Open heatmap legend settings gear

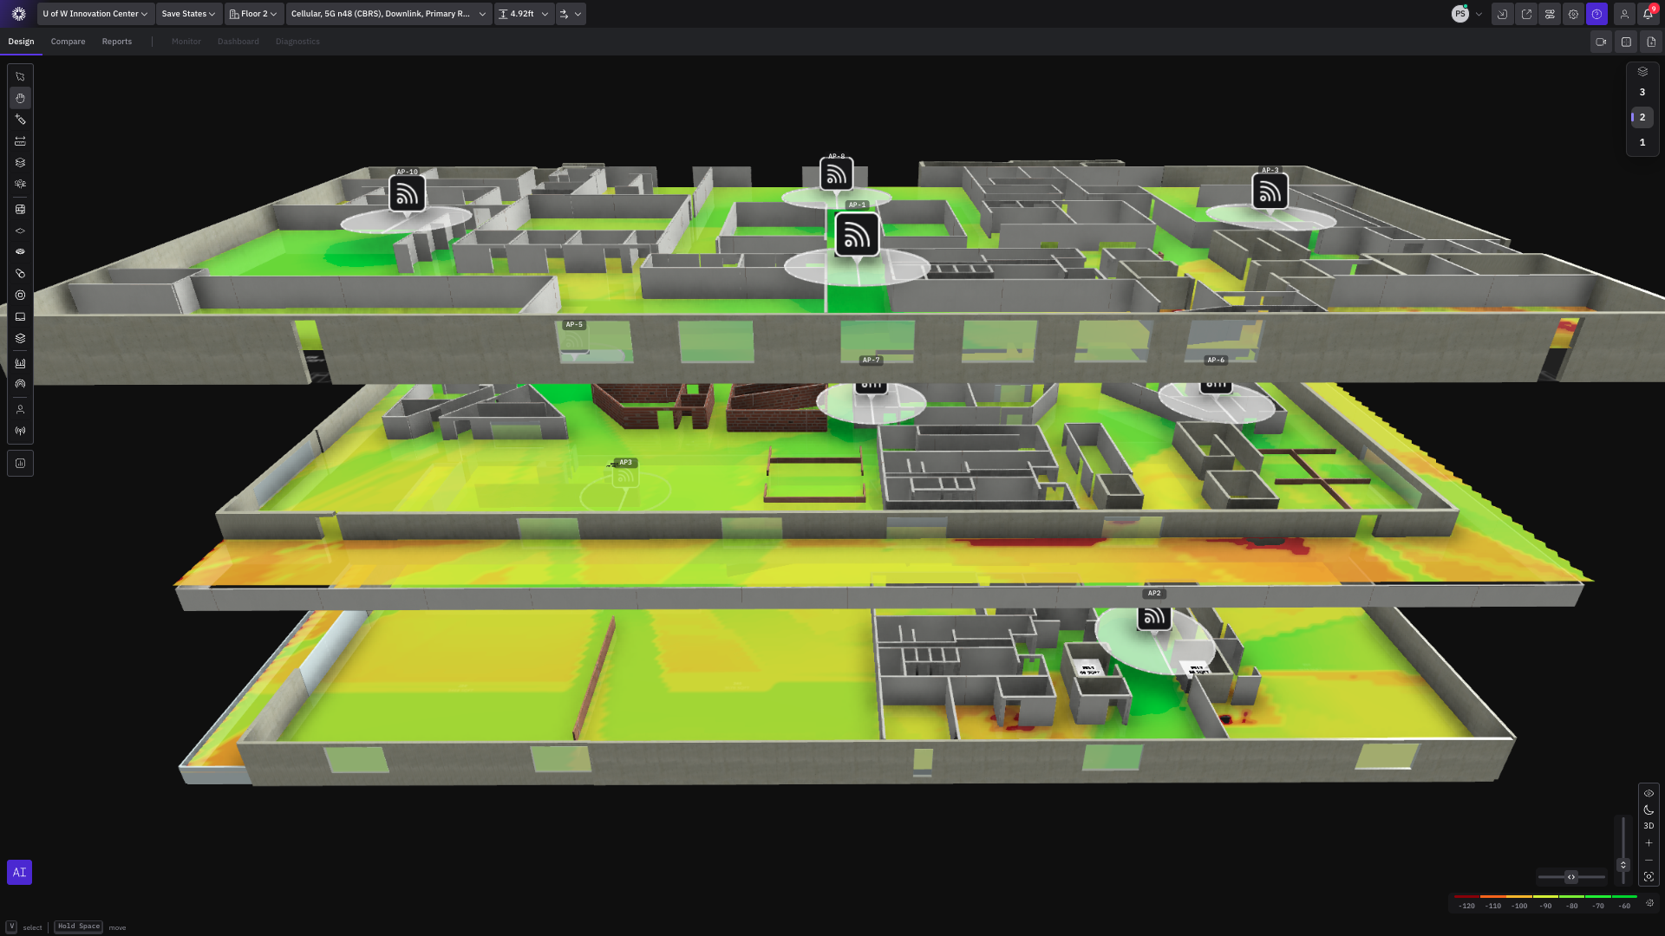(1649, 903)
